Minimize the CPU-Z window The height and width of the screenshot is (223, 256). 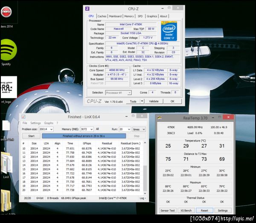[x=163, y=8]
